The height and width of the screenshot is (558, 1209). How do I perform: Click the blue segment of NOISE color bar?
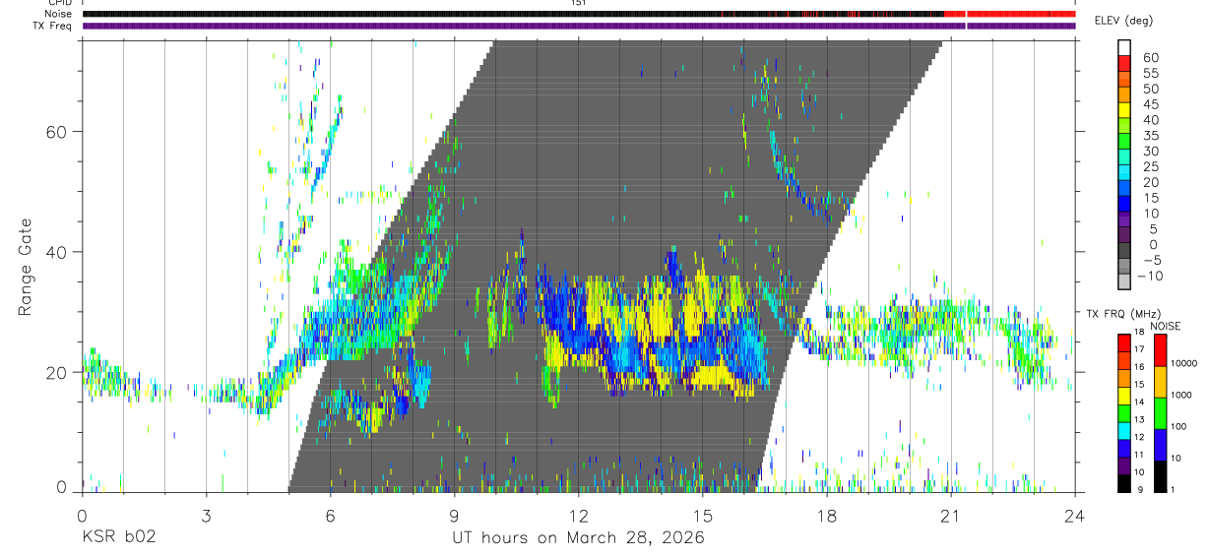[1160, 444]
